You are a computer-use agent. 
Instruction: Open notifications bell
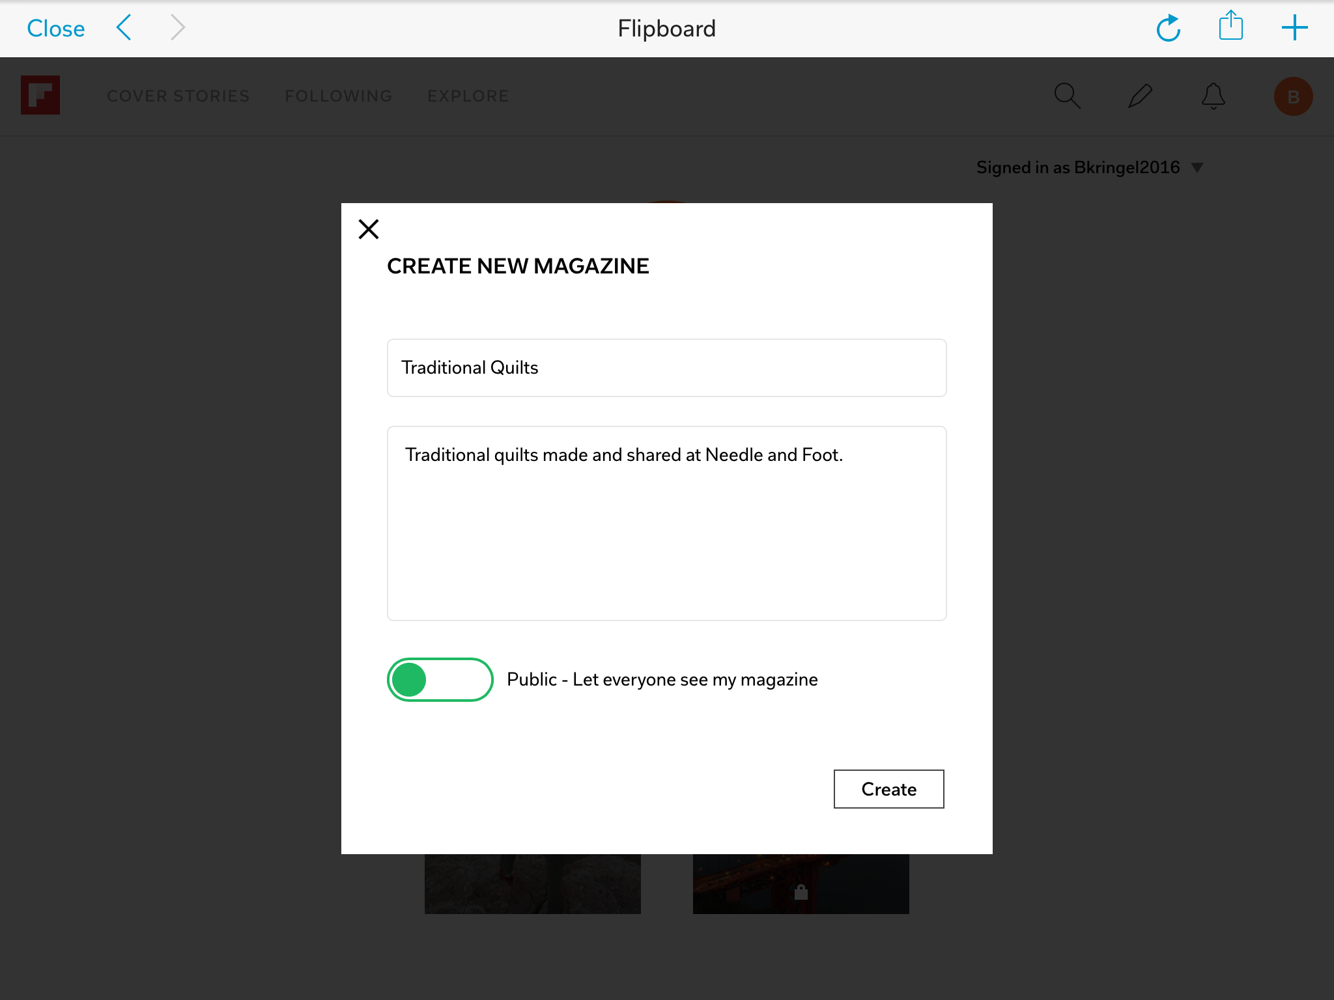point(1213,96)
